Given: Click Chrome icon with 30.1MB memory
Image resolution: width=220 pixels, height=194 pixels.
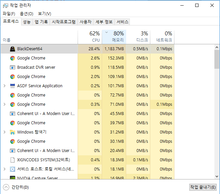Looking at the screenshot, I should coord(13,141).
